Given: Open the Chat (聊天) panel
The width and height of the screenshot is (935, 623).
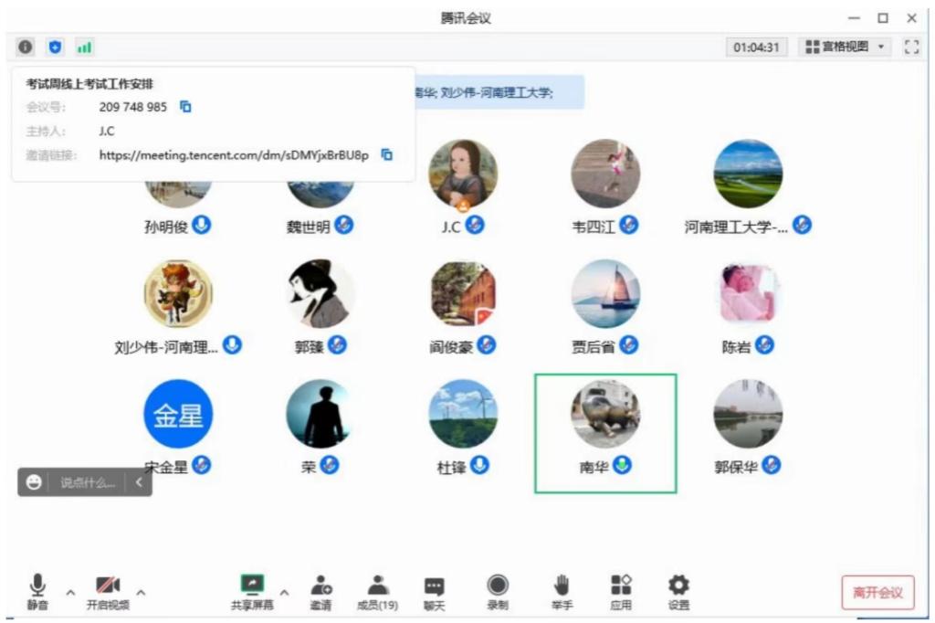Looking at the screenshot, I should pos(434,592).
